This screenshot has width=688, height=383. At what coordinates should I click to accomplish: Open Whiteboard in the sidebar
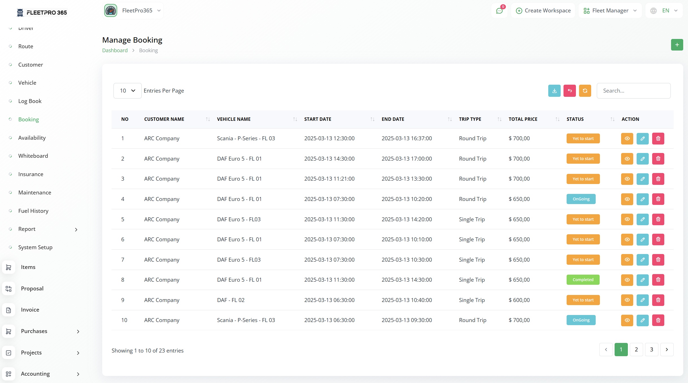click(33, 156)
